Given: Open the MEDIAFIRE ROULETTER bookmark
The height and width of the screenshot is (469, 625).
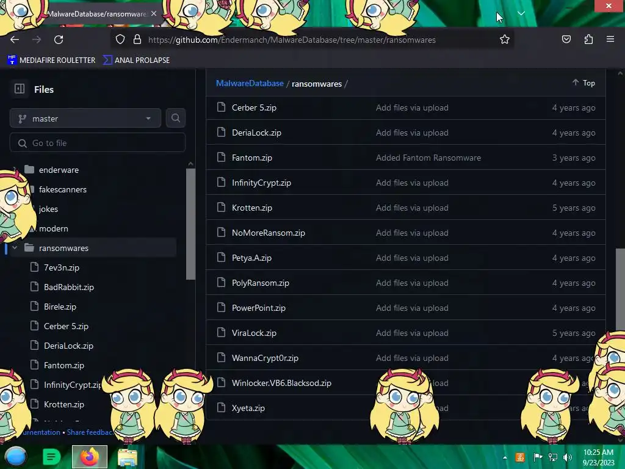Looking at the screenshot, I should click(x=51, y=60).
